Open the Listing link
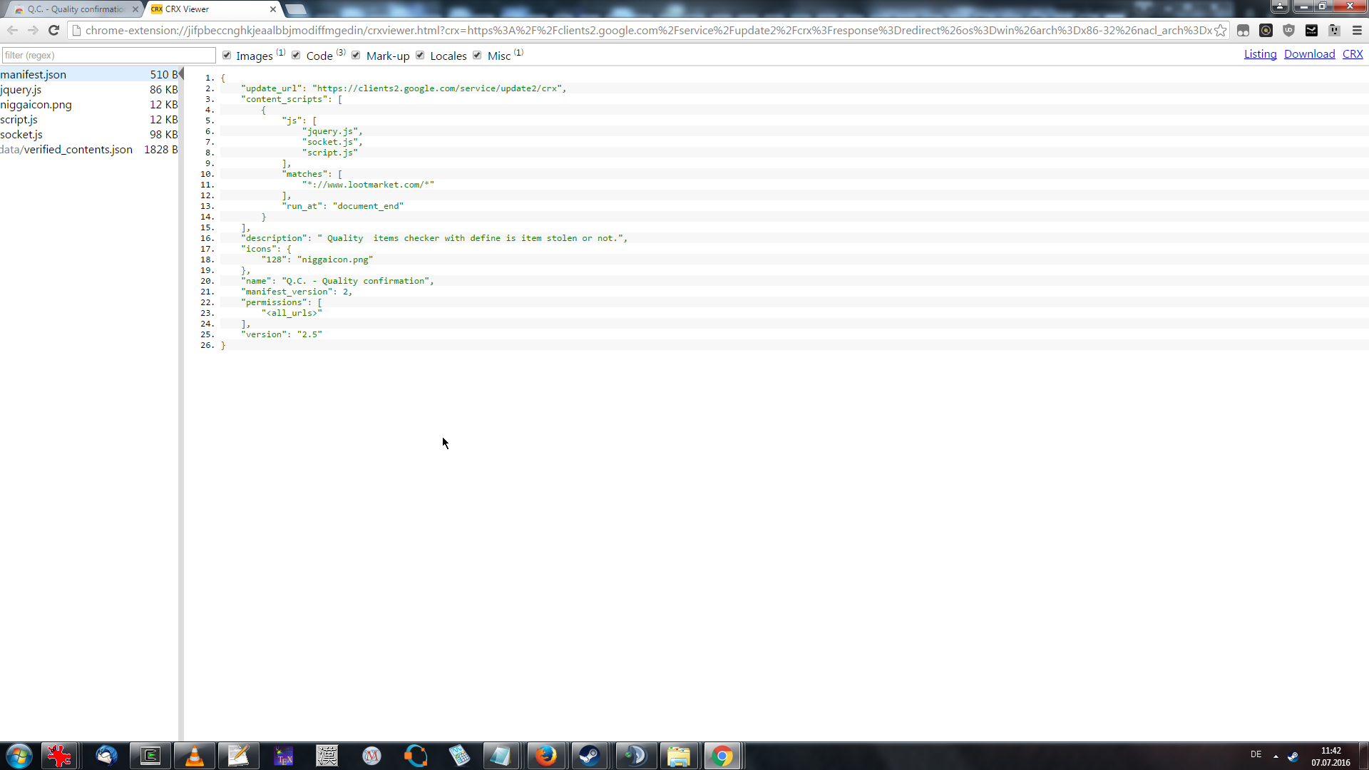The height and width of the screenshot is (770, 1369). click(1260, 54)
